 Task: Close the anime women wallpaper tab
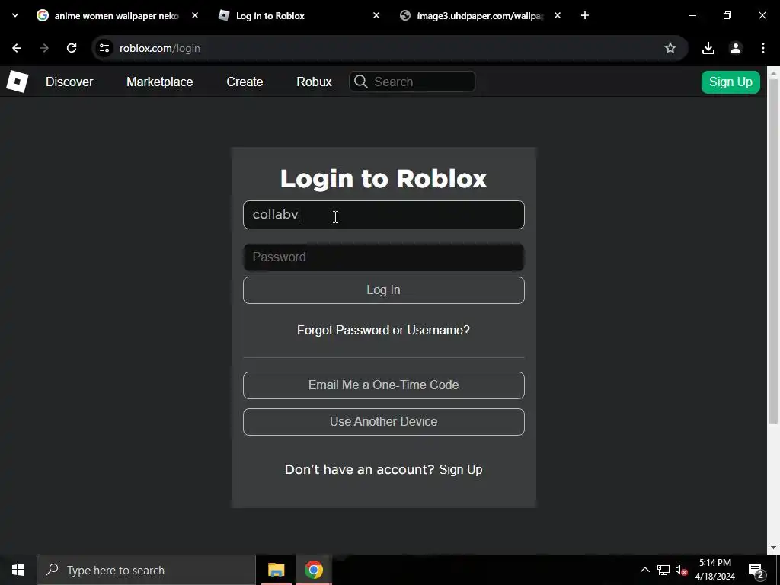pyautogui.click(x=195, y=15)
